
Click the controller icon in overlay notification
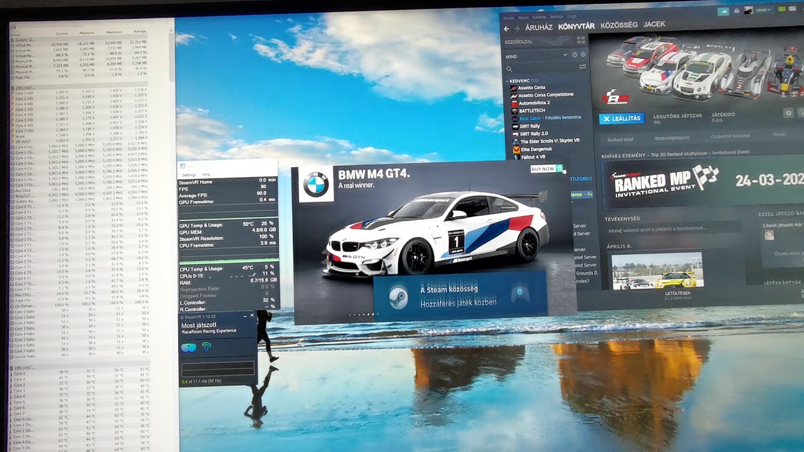pyautogui.click(x=519, y=293)
